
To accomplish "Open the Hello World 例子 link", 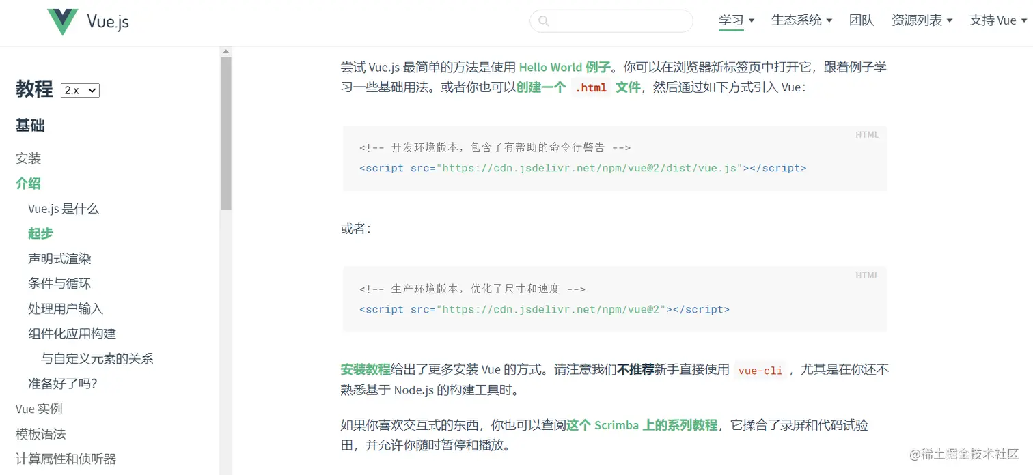I will (x=564, y=67).
